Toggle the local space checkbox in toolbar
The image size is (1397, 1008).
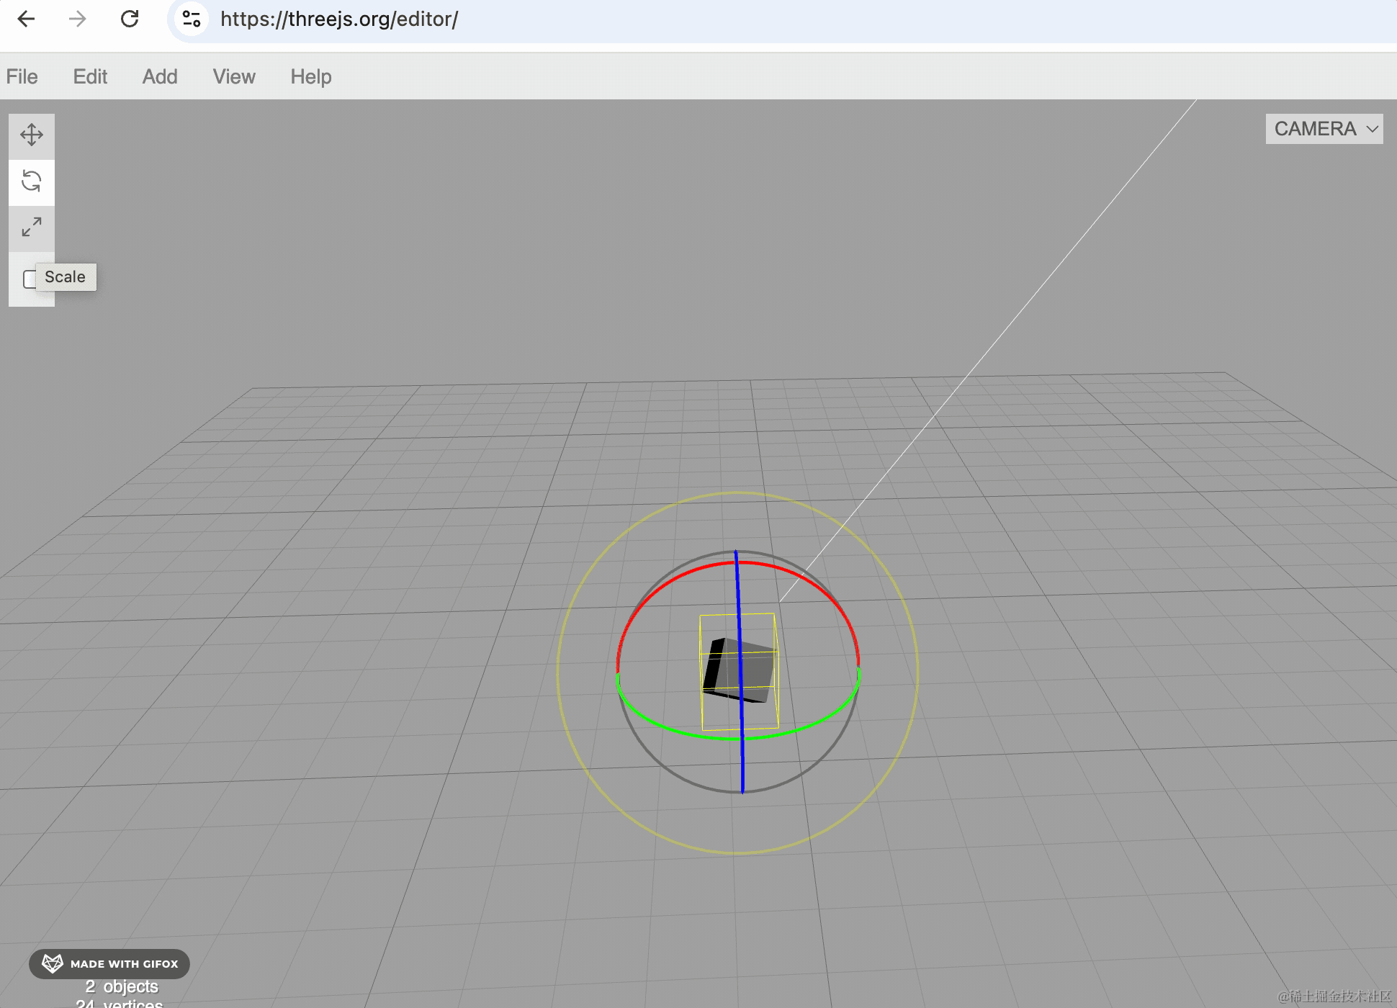point(29,279)
